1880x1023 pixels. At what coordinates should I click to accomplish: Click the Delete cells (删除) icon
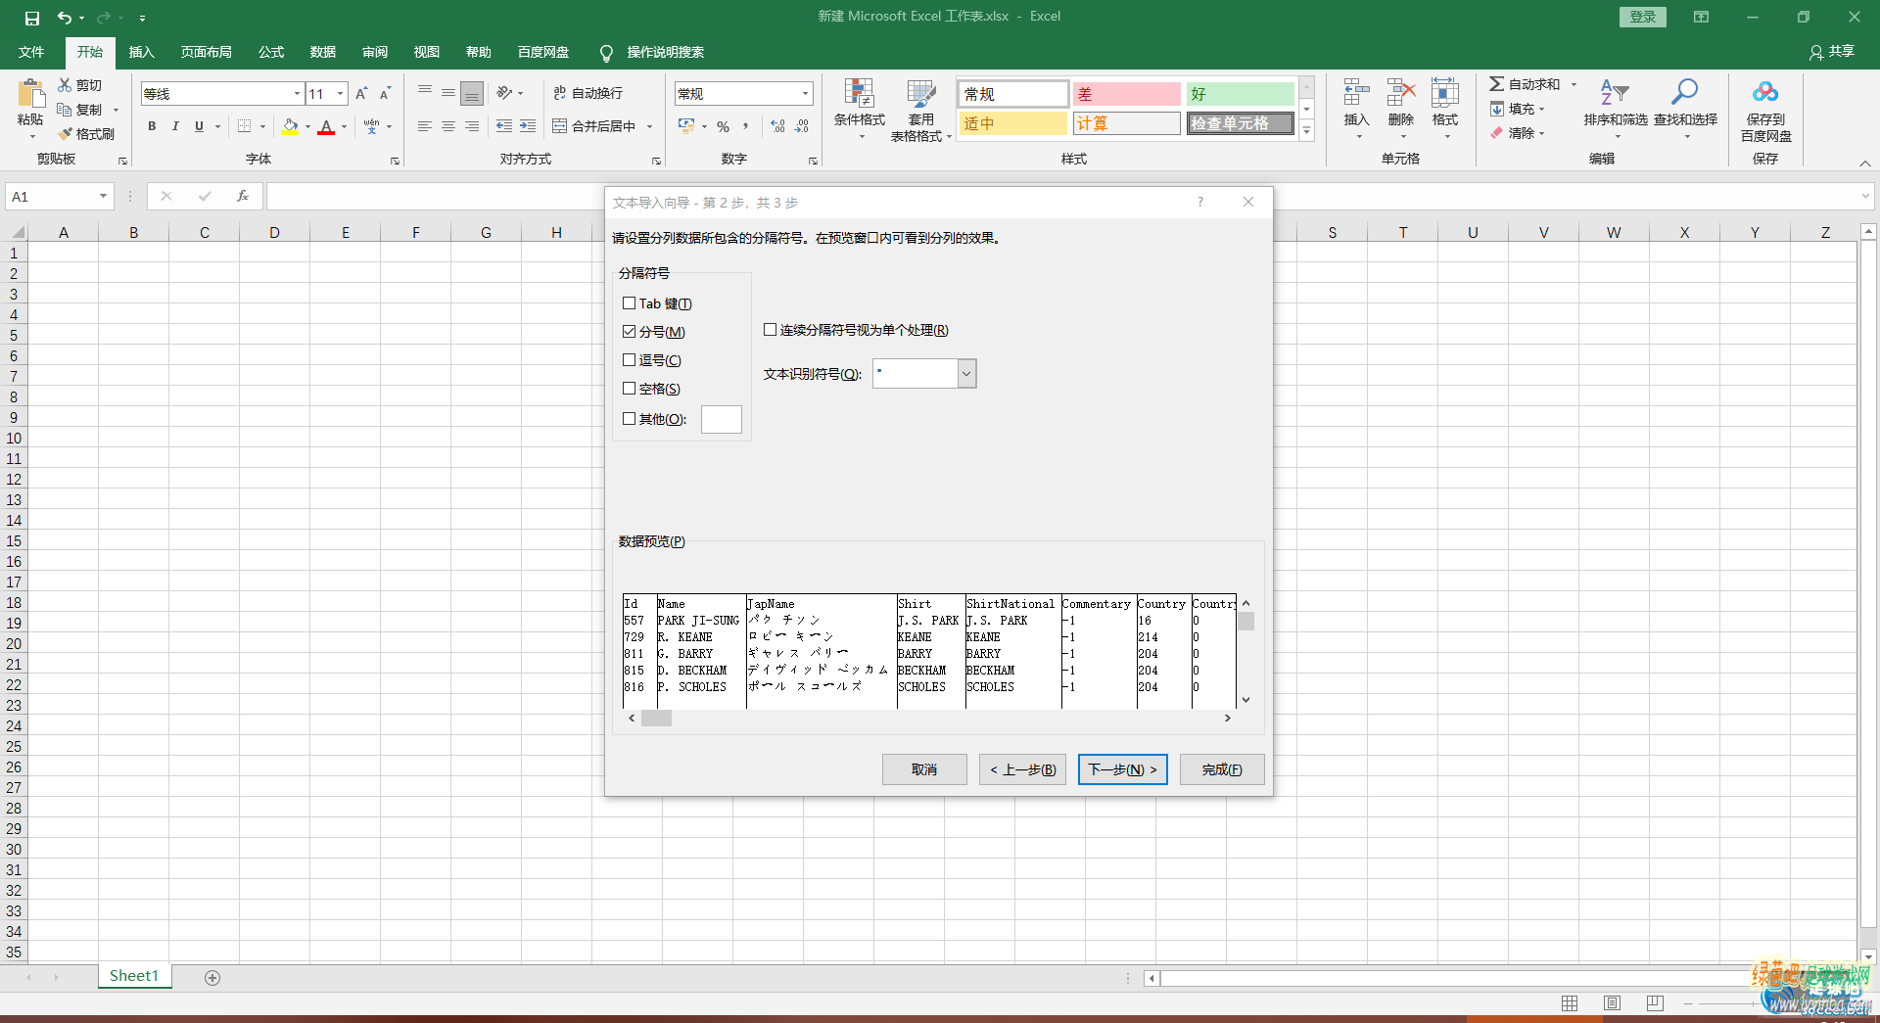pos(1401,93)
